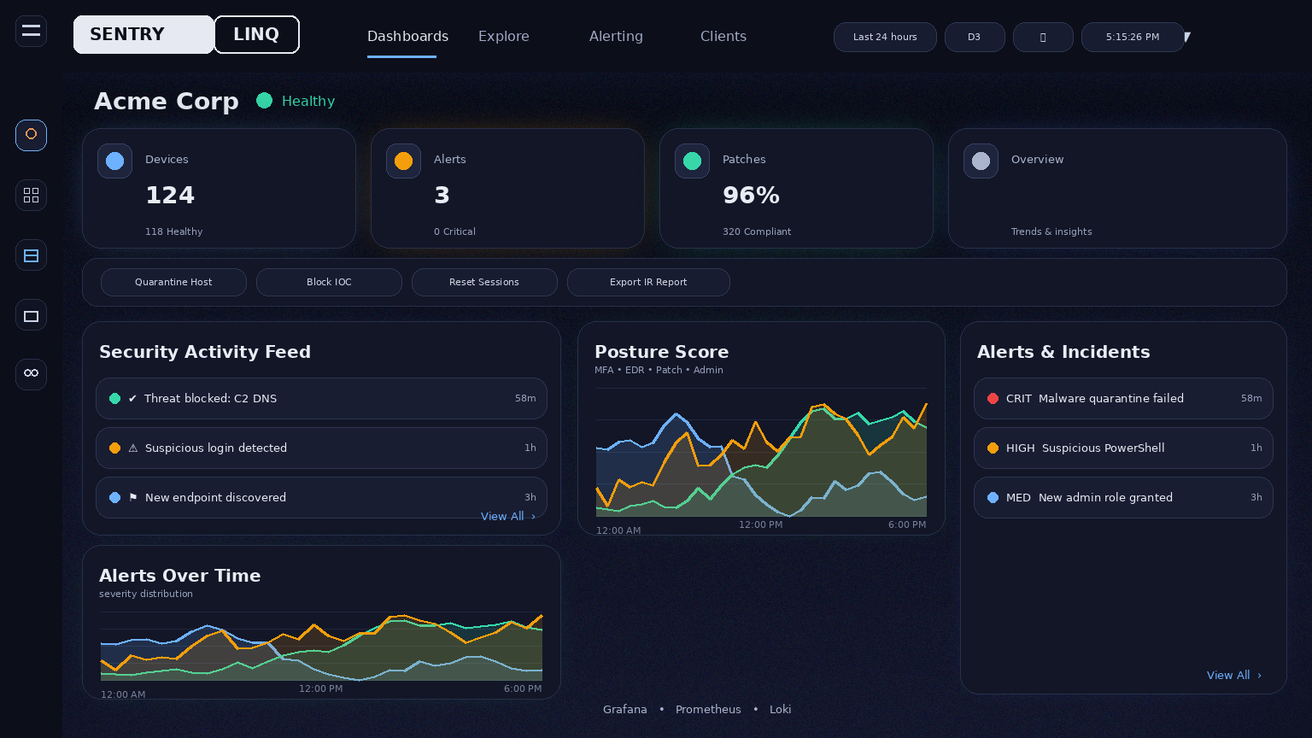Open the Last 24 hours time range selector

(x=885, y=37)
